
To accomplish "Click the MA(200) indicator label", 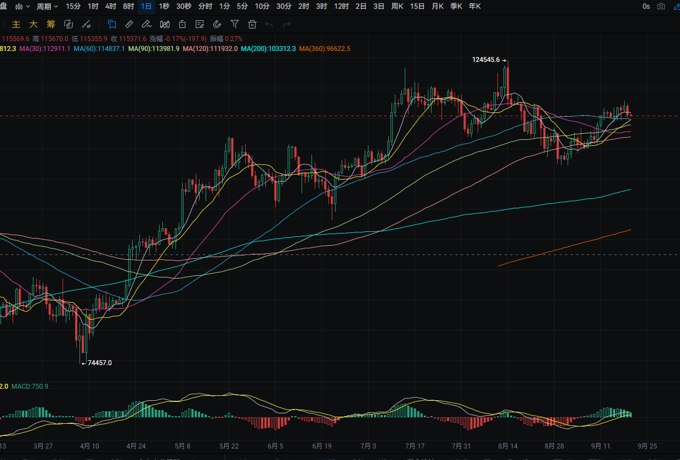I will click(x=269, y=49).
